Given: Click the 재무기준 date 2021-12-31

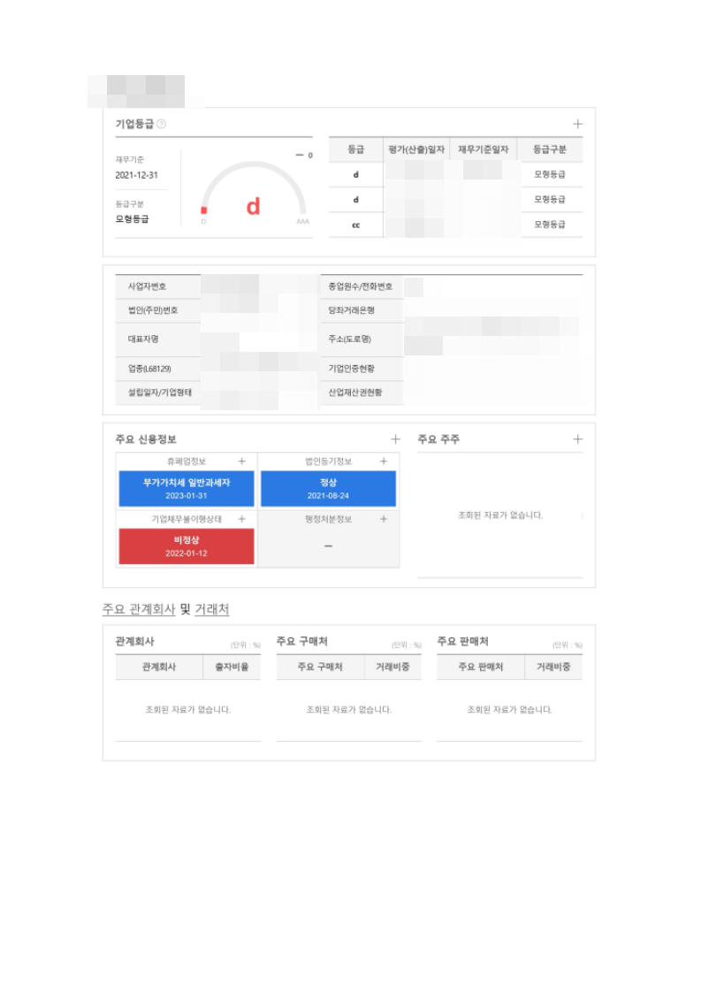Looking at the screenshot, I should click(137, 175).
